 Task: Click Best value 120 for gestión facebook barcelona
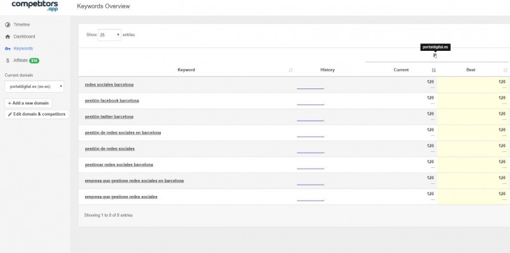tap(502, 98)
